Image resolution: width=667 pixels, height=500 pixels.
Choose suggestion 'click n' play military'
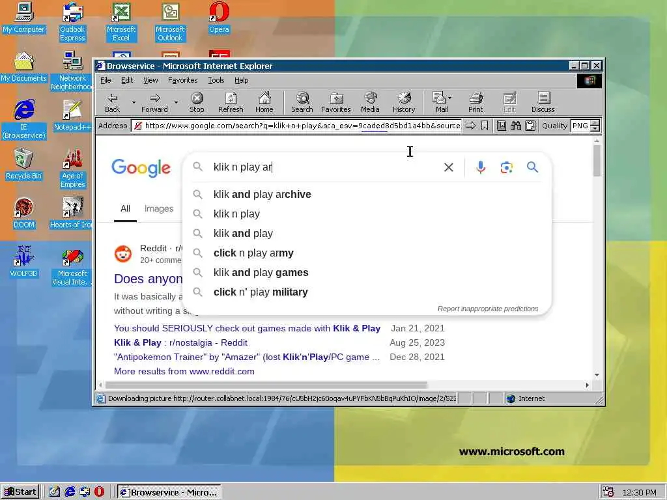(367, 292)
